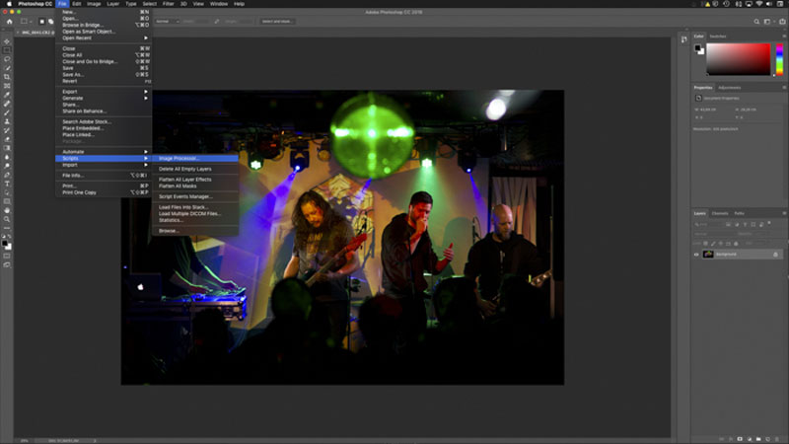
Task: Hide the Background layer via eye icon
Action: coord(696,255)
